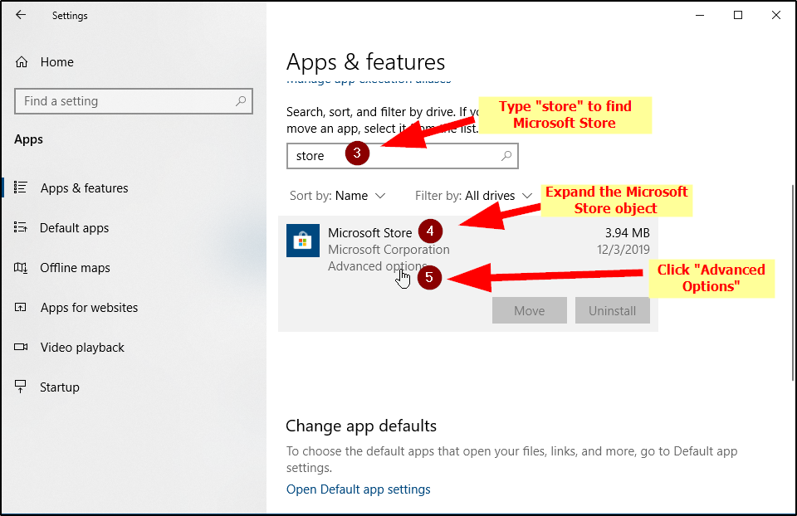797x516 pixels.
Task: Click the vertical scrollbar on right
Action: click(x=793, y=282)
